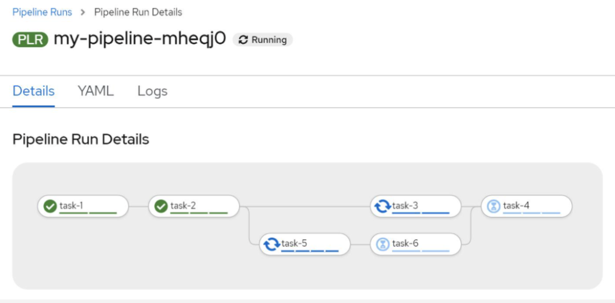This screenshot has height=303, width=615.
Task: Click the Running status badge
Action: [x=263, y=40]
